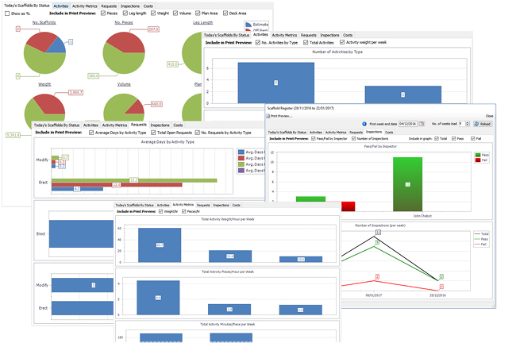Toggle the Pass/Fail by Inspector checkbox

tap(314, 139)
